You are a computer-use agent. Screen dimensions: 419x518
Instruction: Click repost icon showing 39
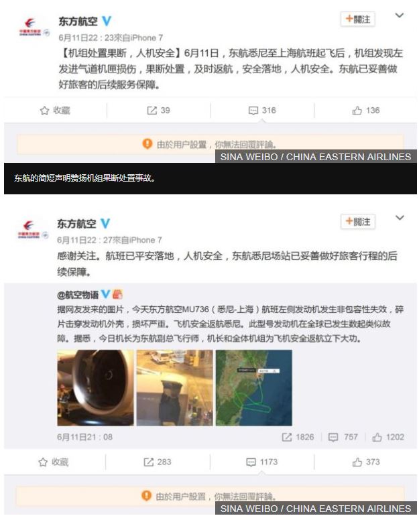(x=152, y=111)
